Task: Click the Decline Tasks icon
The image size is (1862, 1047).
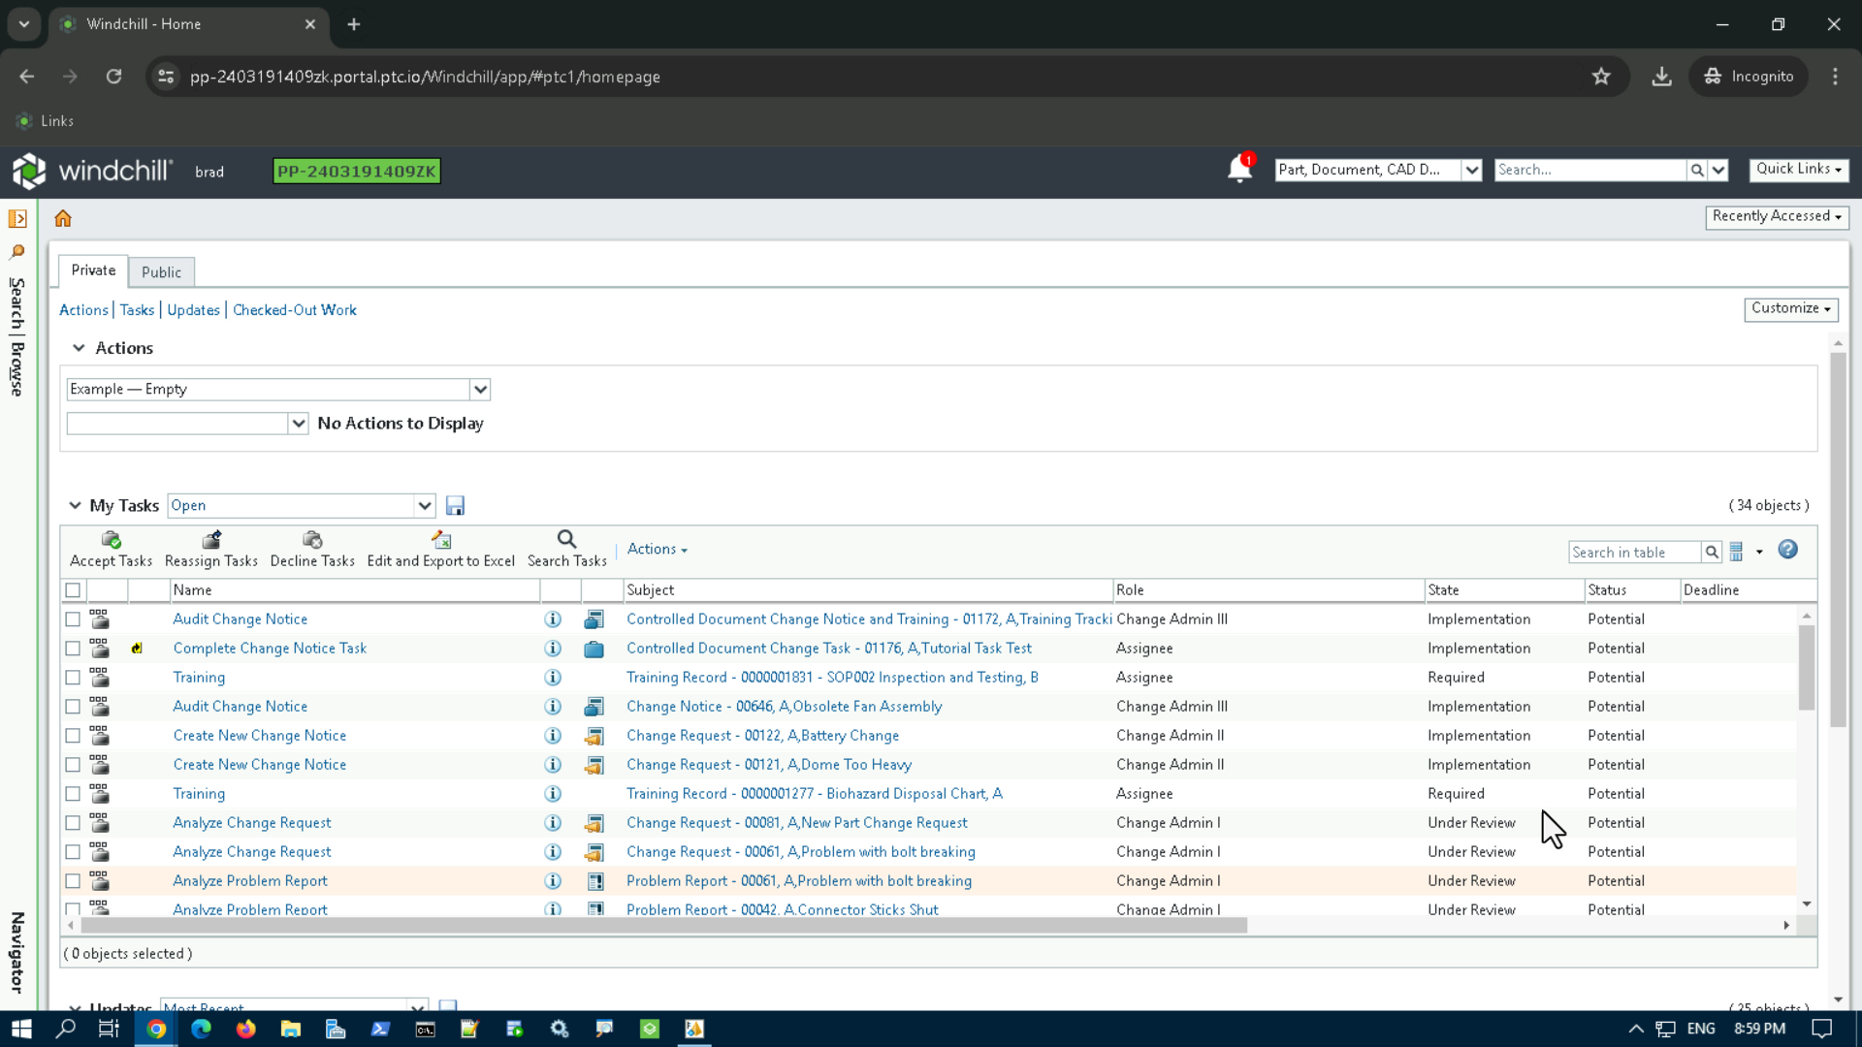Action: [311, 539]
